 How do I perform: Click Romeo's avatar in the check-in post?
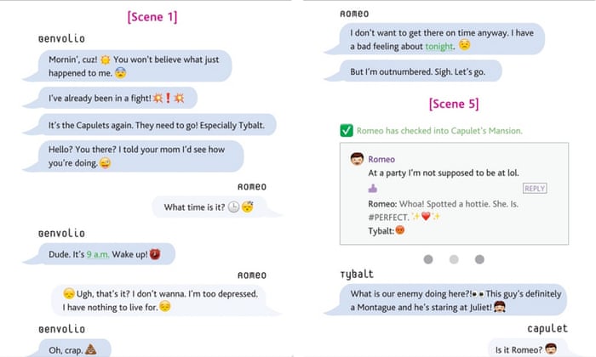click(x=358, y=159)
